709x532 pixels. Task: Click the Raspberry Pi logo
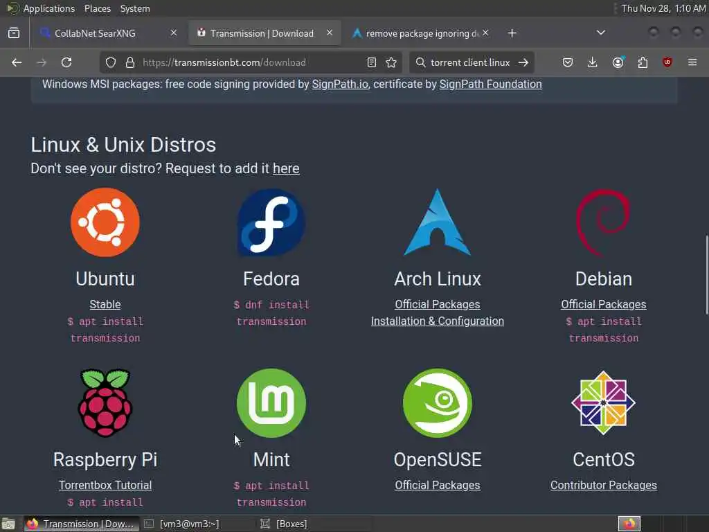click(105, 402)
